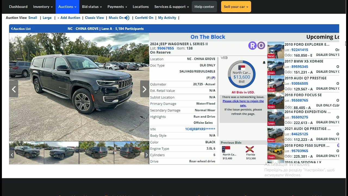Viewport: 348px width, 196px height.
Task: Show the previous main vehicle photo
Action: click(14, 89)
